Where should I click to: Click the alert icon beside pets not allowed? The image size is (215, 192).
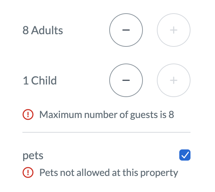28,172
